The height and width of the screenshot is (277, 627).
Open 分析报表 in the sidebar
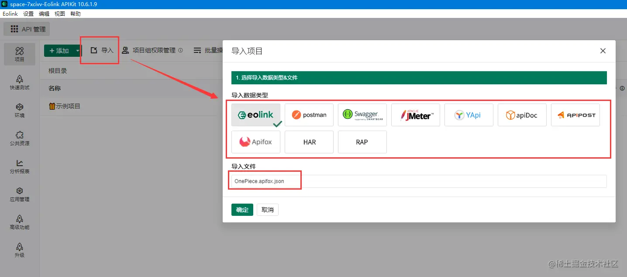pyautogui.click(x=20, y=166)
